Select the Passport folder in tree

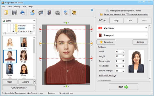click(22, 25)
